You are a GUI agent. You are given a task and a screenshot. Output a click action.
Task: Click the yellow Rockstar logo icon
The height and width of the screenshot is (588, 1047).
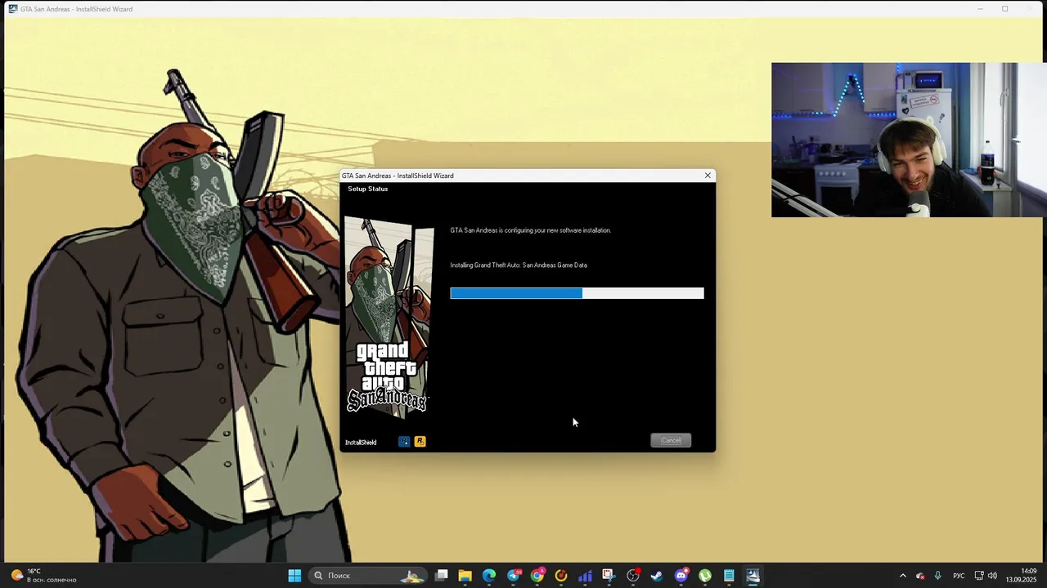[x=420, y=441]
